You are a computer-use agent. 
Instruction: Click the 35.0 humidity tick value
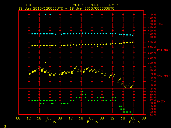(153, 106)
